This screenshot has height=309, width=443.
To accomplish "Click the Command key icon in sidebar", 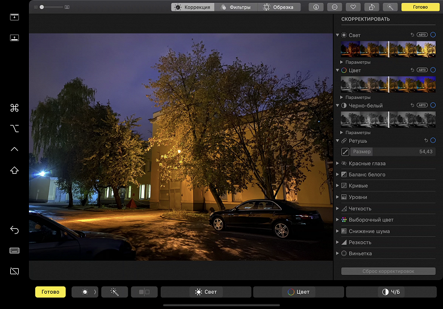I will click(x=14, y=108).
